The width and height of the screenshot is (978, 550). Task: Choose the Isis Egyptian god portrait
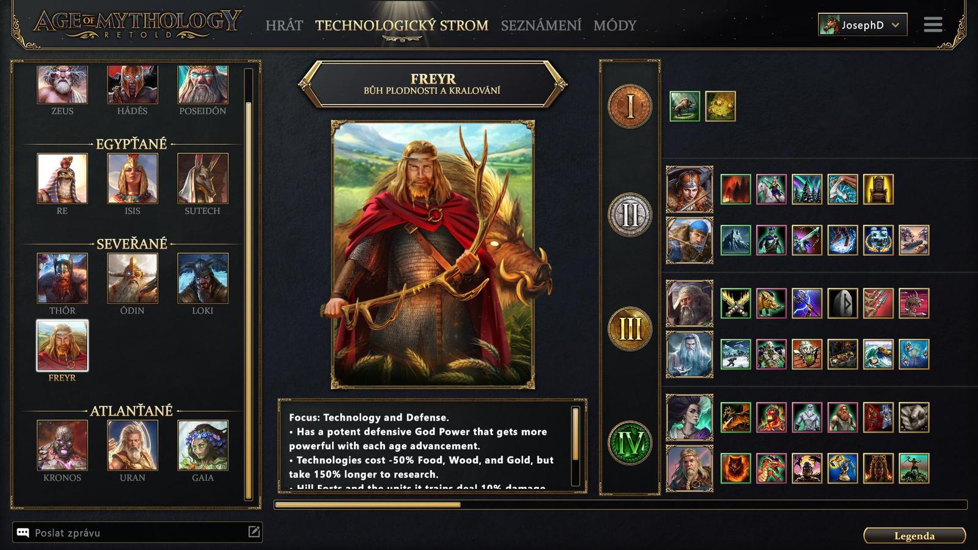(133, 178)
